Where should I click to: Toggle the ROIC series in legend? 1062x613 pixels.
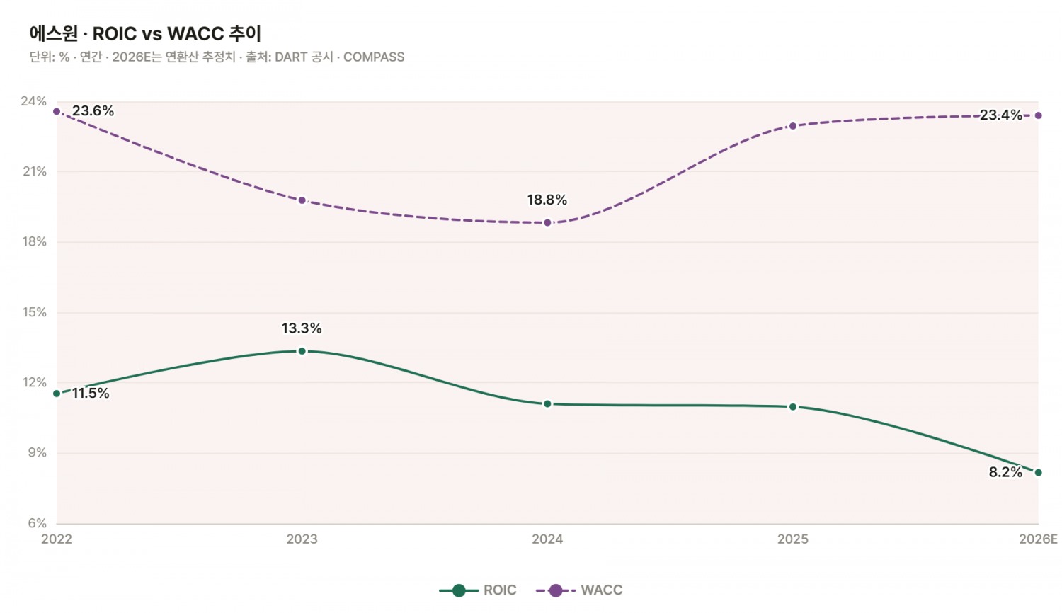pyautogui.click(x=478, y=590)
